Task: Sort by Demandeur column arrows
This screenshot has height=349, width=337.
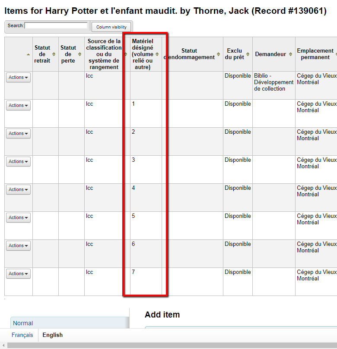Action: [x=291, y=54]
